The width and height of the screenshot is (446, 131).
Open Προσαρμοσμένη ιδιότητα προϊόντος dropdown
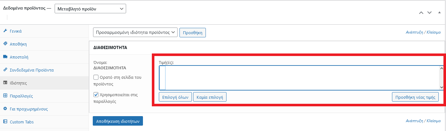(135, 32)
